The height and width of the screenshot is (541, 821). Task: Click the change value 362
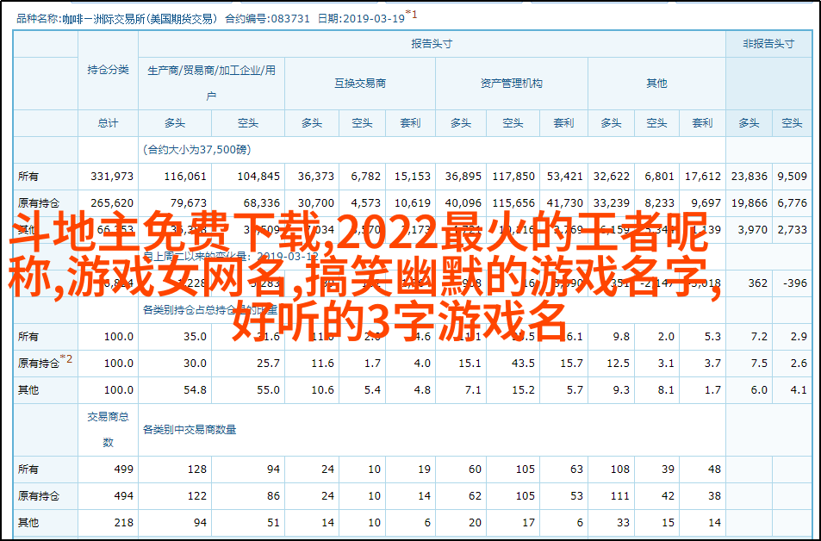tap(757, 283)
